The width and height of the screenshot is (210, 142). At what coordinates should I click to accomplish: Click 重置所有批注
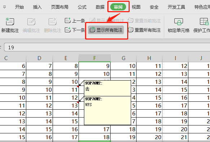click(144, 30)
